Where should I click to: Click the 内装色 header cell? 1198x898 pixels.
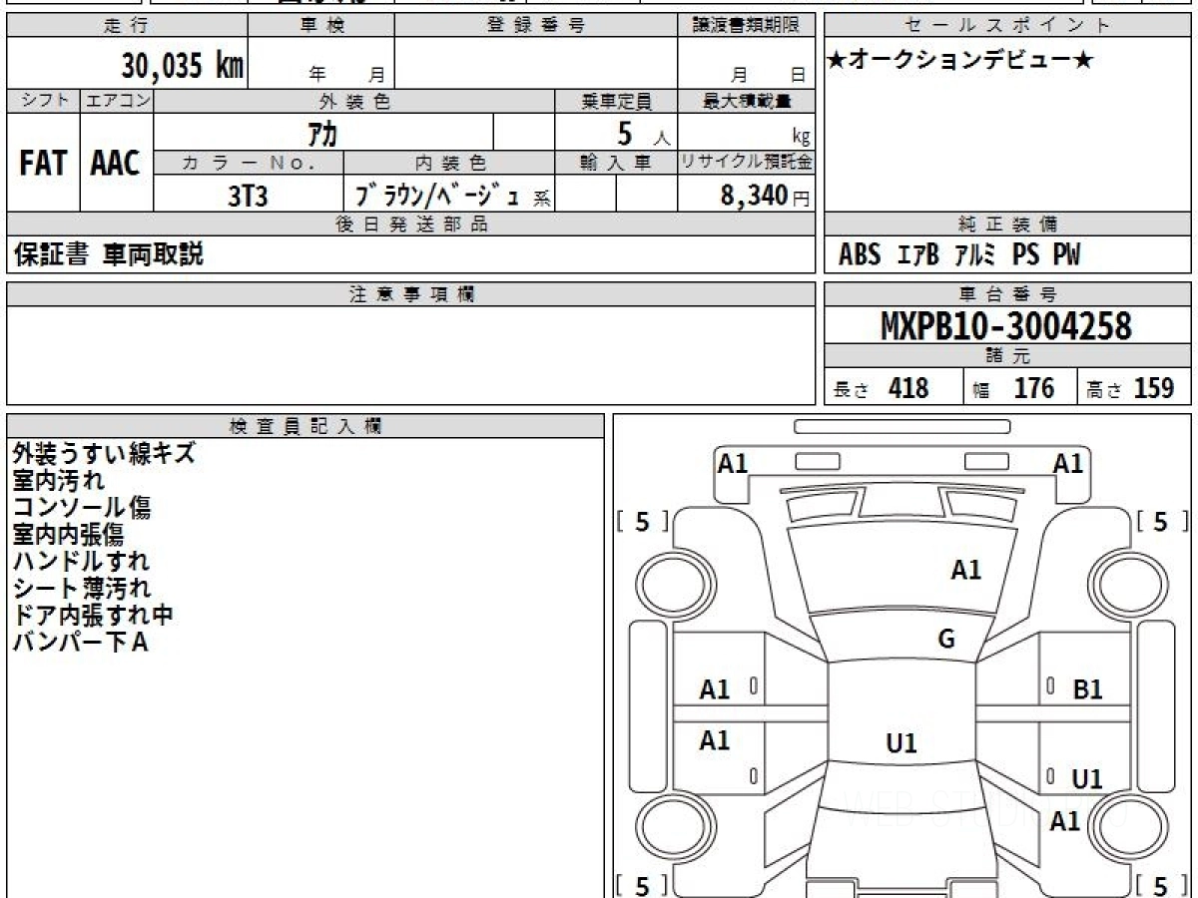point(449,163)
